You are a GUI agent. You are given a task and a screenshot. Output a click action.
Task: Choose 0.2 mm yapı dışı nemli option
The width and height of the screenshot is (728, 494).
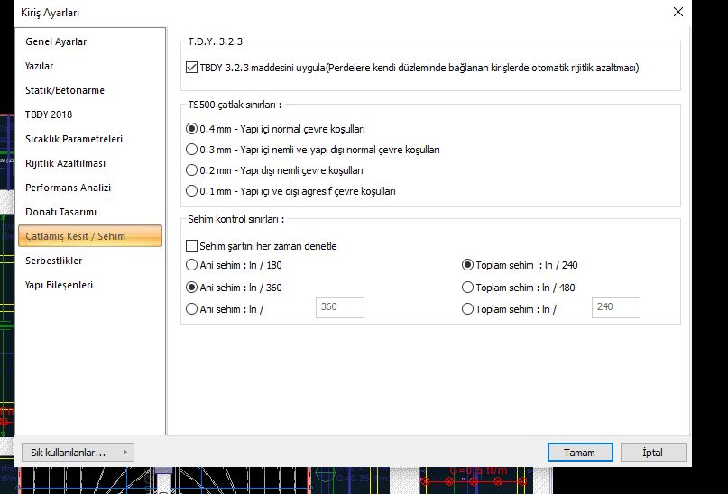pyautogui.click(x=191, y=170)
